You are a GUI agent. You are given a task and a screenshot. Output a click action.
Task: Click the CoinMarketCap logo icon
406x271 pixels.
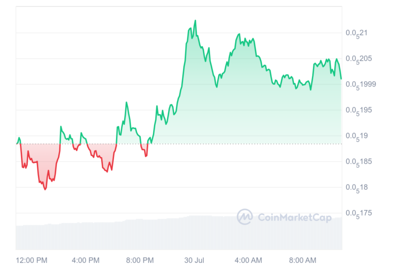[x=245, y=217]
